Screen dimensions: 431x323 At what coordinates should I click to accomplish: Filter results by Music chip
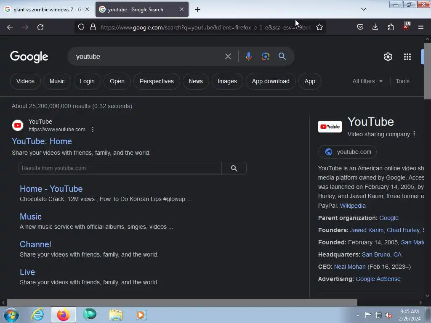[57, 81]
